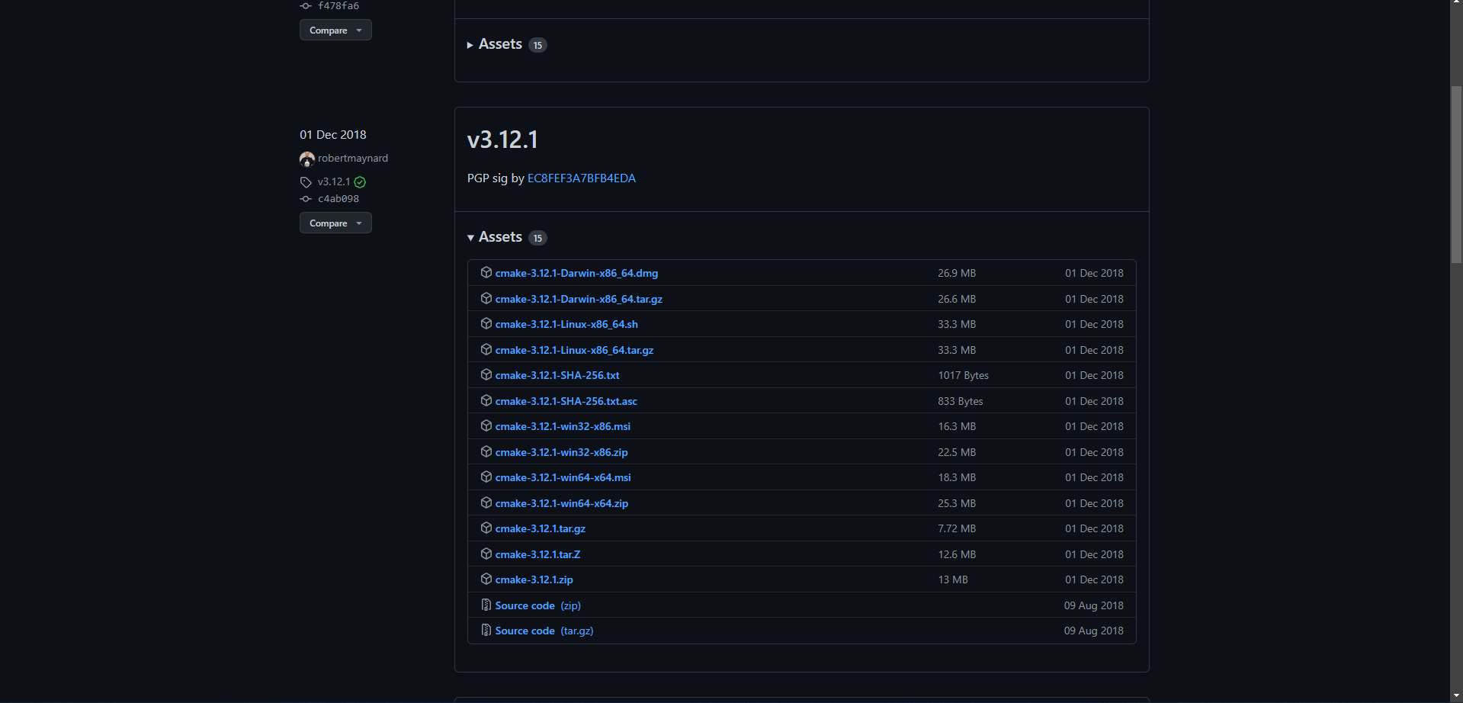Screen dimensions: 1463x703
Task: Download cmake-3.12.1-Linux-x86_64.sh
Action: pos(566,324)
